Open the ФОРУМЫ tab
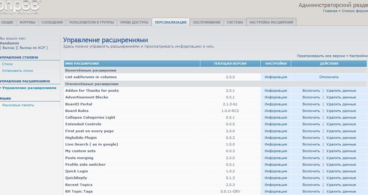 [27, 22]
